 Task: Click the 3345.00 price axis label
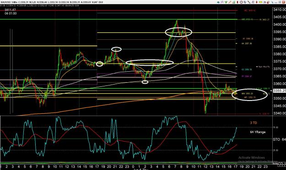[x=280, y=106]
